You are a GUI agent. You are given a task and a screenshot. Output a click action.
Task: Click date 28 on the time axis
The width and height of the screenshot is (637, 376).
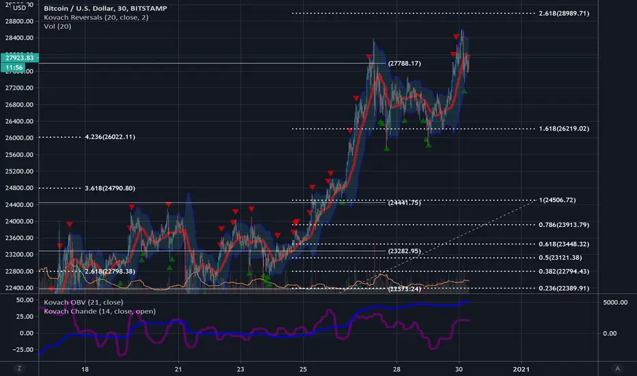pos(396,369)
